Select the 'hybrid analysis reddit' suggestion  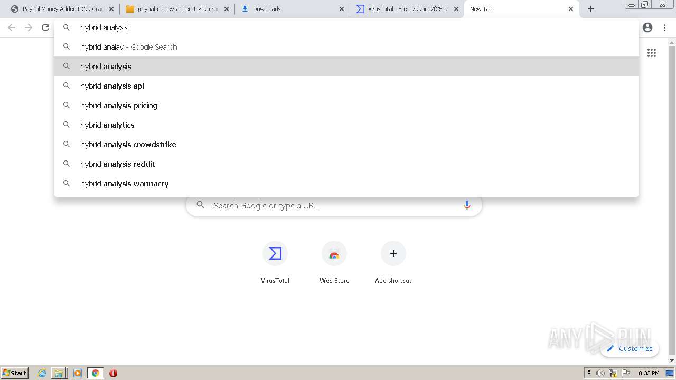click(x=346, y=164)
